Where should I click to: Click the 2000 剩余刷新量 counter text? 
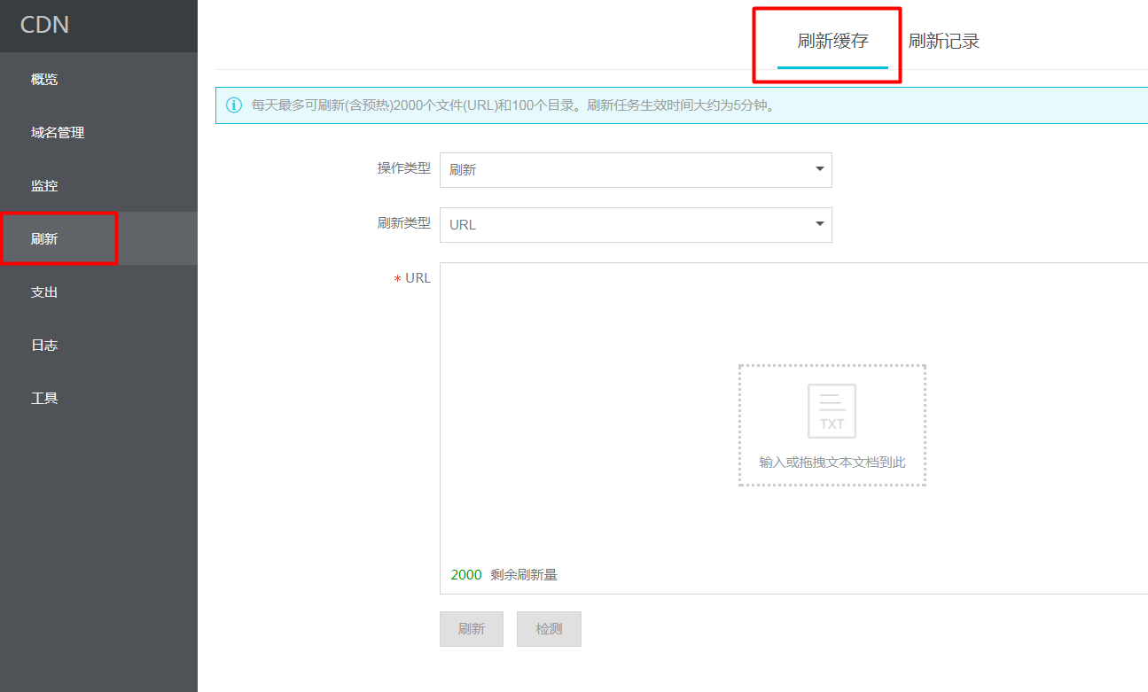504,575
